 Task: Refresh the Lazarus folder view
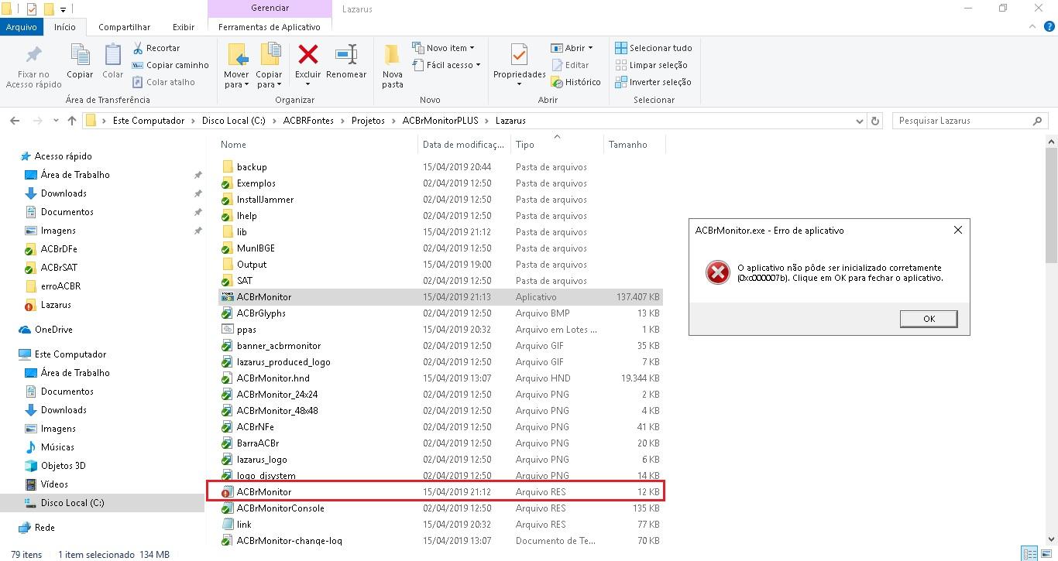(x=876, y=121)
